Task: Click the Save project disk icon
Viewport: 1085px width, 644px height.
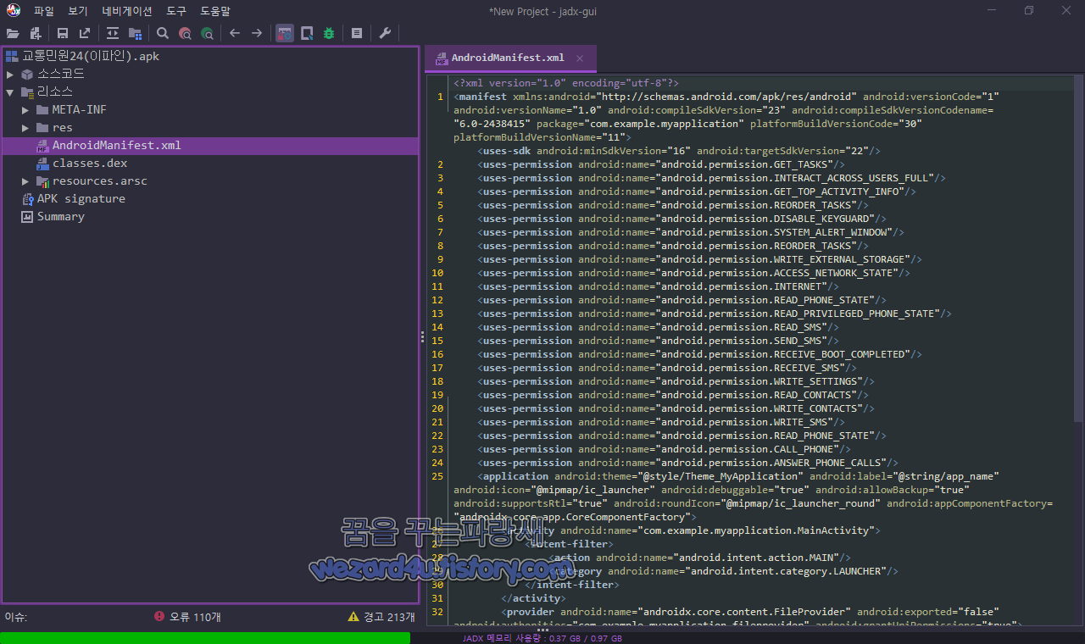Action: click(63, 33)
